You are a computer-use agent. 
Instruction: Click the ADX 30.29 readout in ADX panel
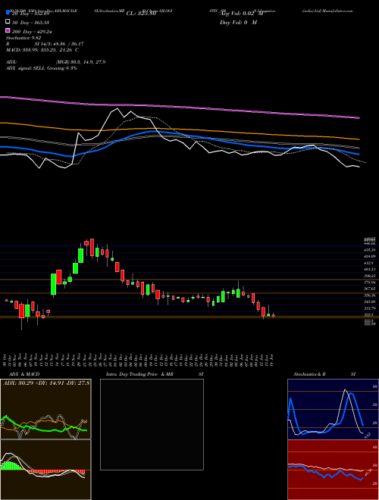[46, 383]
